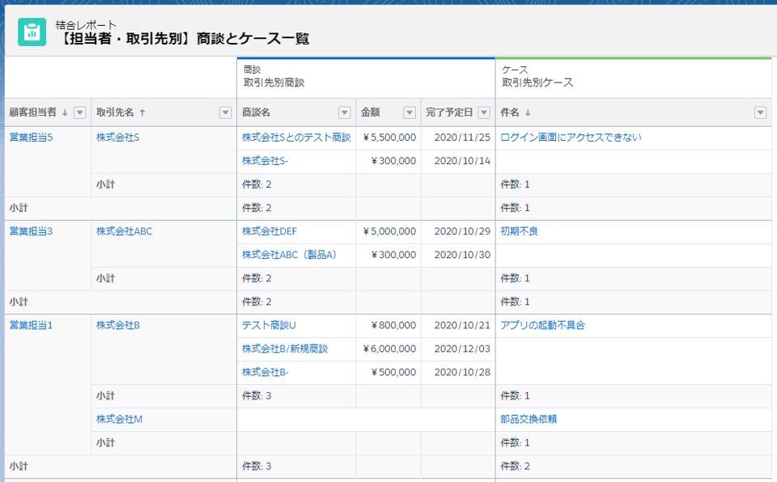777x482 pixels.
Task: Open the 商談名 column dropdown menu
Action: [x=345, y=112]
